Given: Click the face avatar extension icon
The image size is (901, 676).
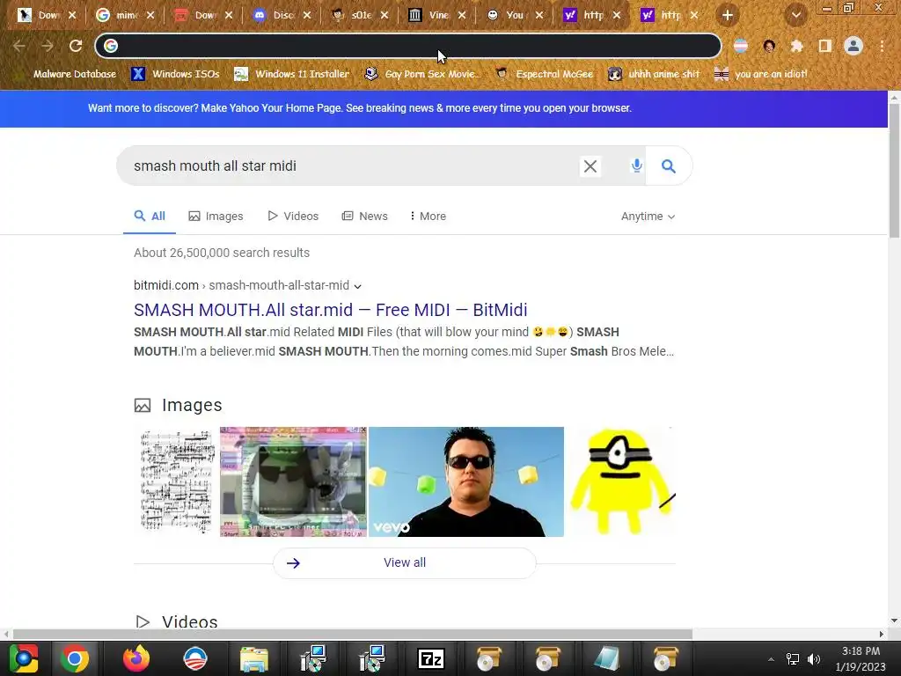Looking at the screenshot, I should pyautogui.click(x=769, y=46).
